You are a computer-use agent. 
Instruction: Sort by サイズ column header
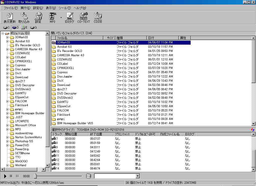point(109,38)
